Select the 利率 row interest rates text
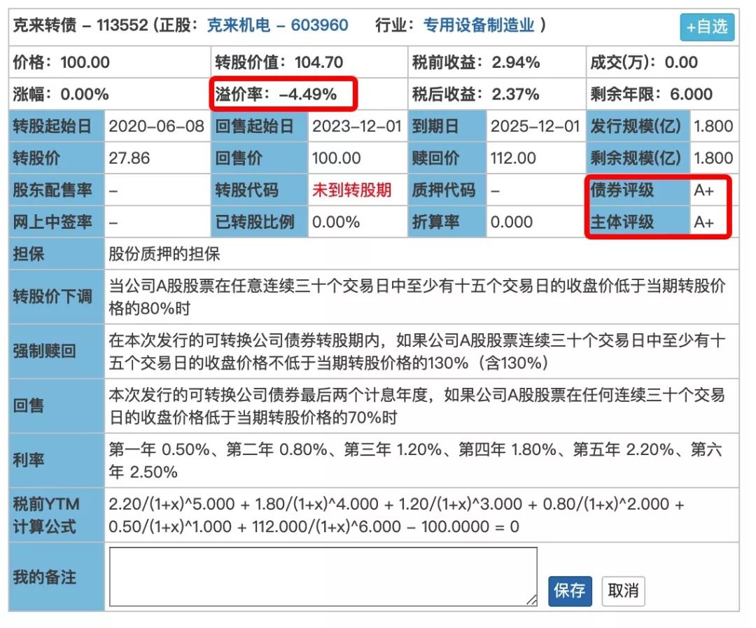 click(416, 461)
